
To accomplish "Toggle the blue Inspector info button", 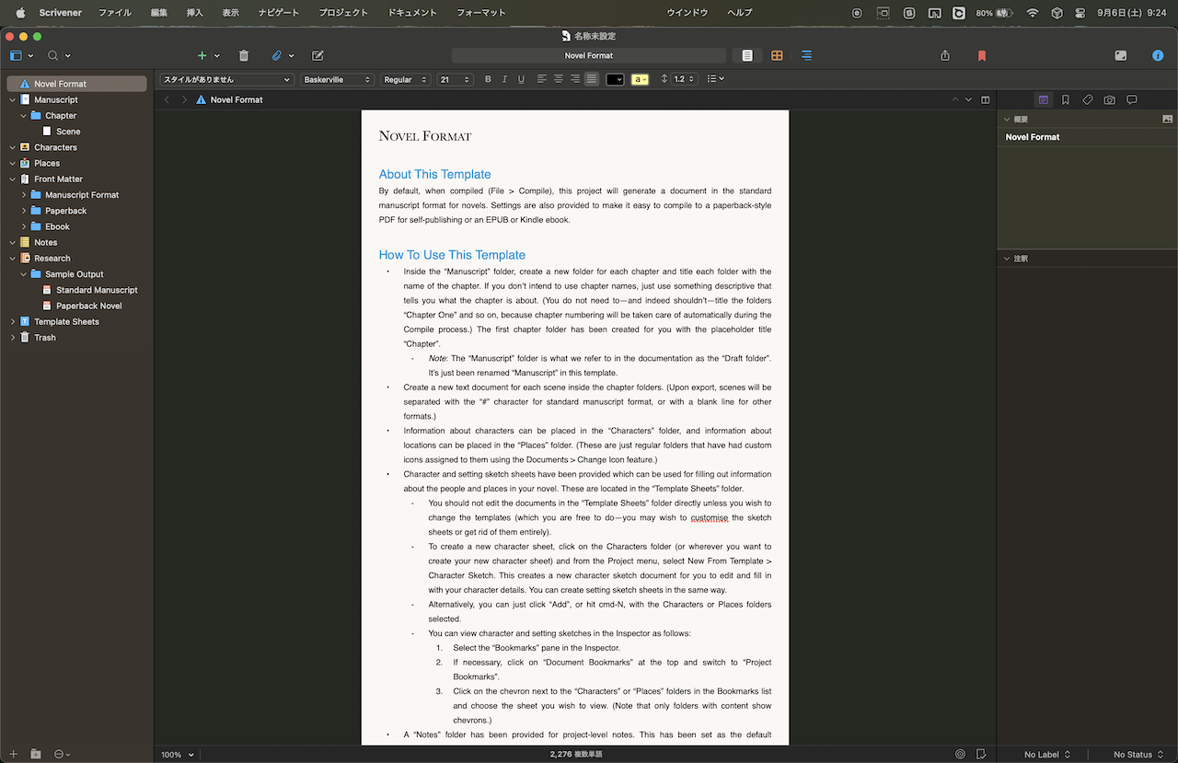I will tap(1158, 55).
